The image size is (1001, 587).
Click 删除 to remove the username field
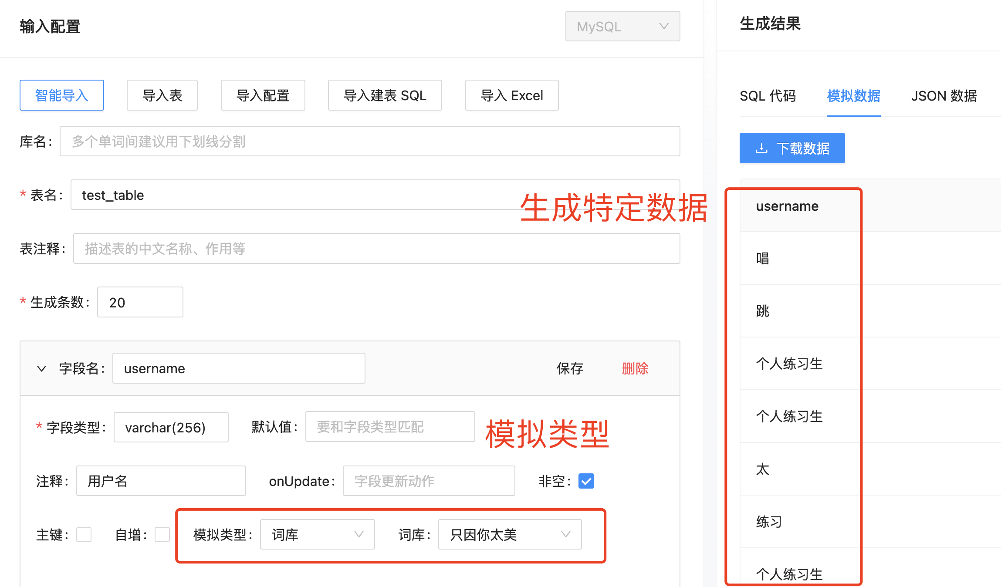point(635,369)
